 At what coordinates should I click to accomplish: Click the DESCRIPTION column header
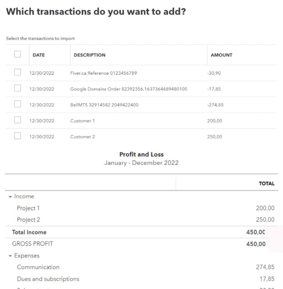[90, 55]
